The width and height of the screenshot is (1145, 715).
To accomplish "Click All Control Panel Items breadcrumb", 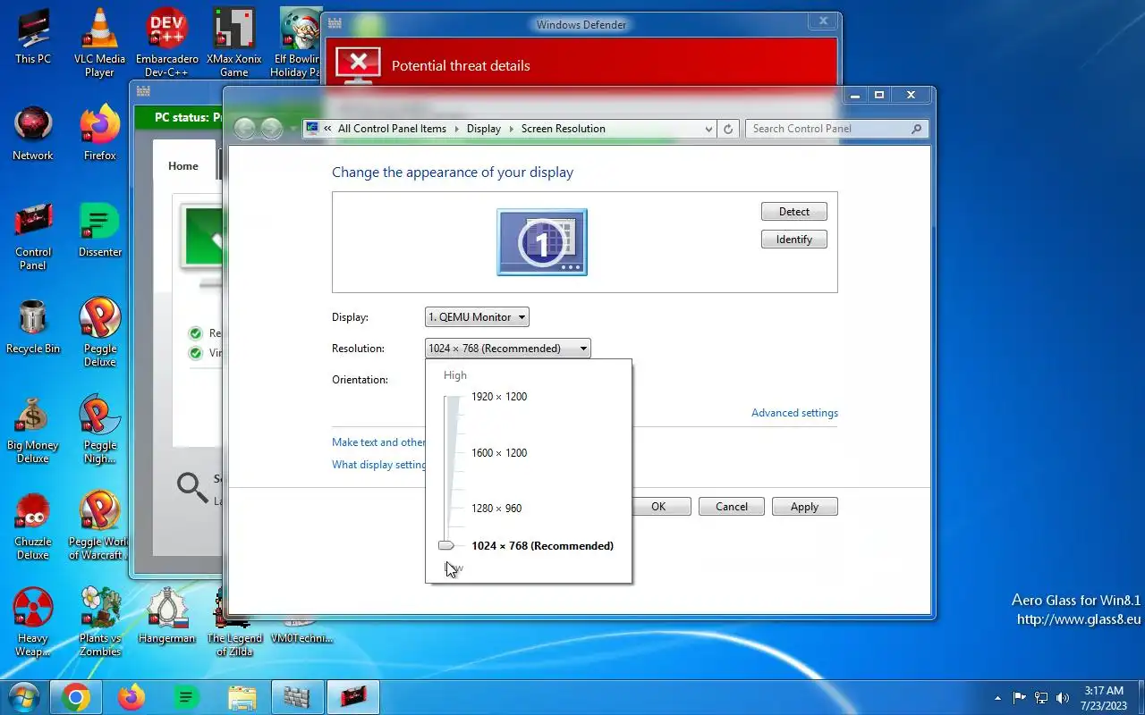I will pyautogui.click(x=392, y=129).
